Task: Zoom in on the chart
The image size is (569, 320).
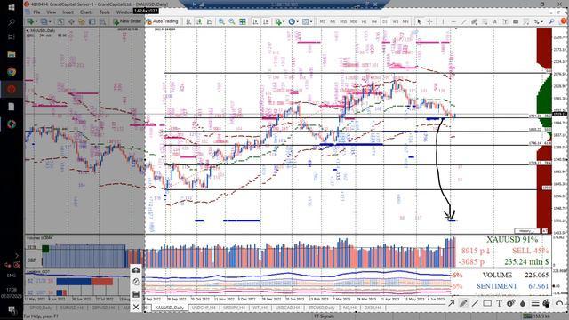Action: (x=221, y=21)
